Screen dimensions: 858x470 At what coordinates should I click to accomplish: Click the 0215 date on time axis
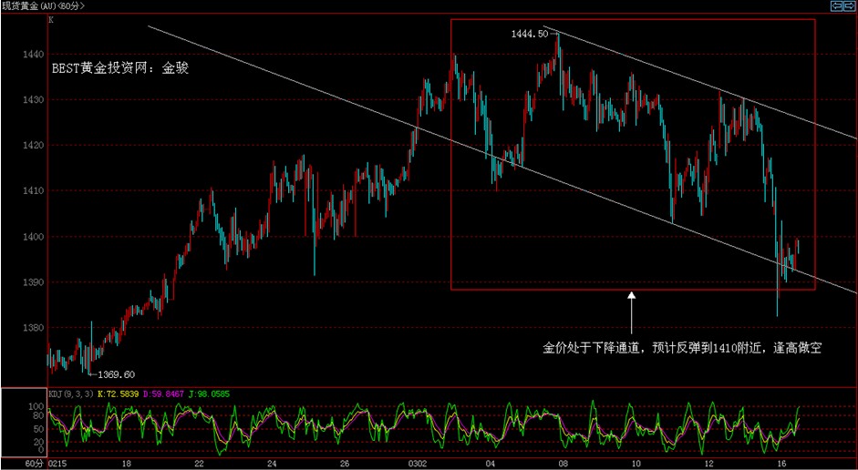tap(57, 464)
